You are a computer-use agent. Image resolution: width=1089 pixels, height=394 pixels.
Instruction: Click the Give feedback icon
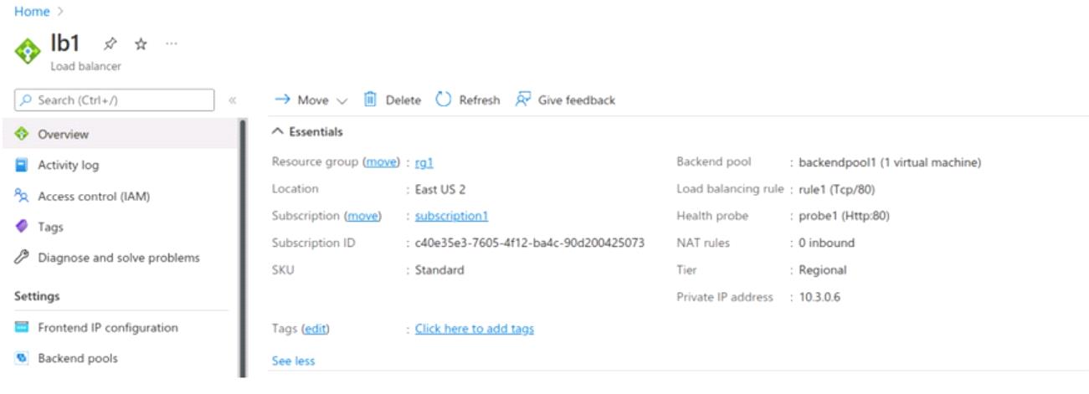(x=523, y=100)
